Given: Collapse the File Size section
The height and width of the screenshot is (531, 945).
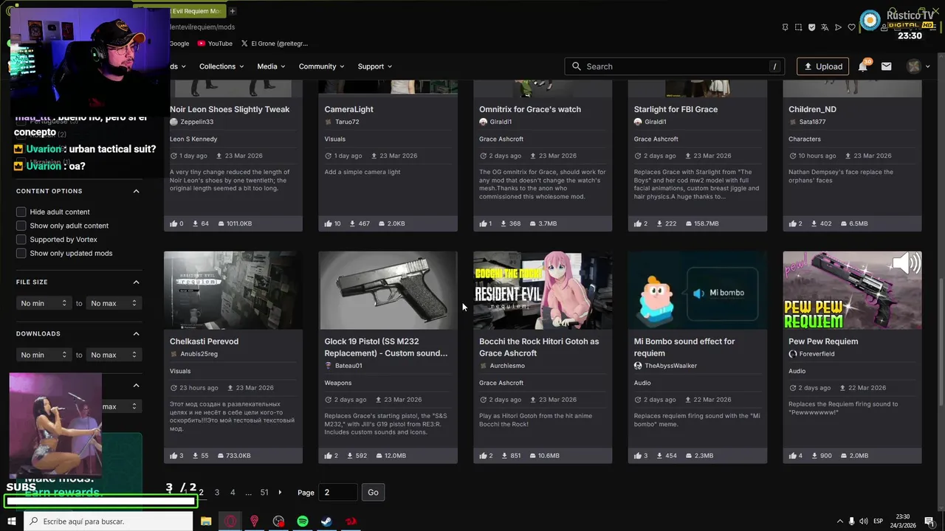Looking at the screenshot, I should coord(136,282).
